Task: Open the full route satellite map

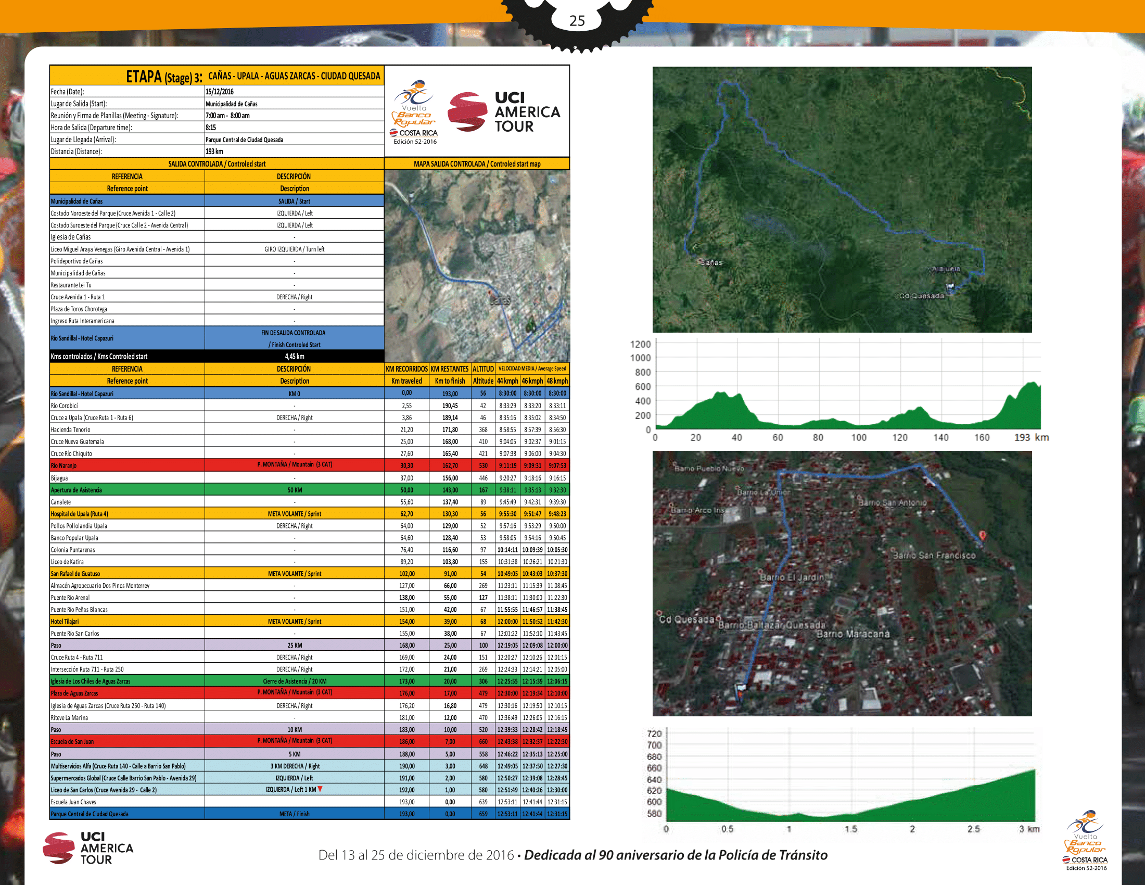Action: tap(842, 199)
